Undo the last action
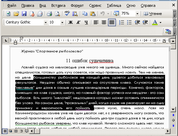The width and height of the screenshot is (178, 136). tap(103, 14)
